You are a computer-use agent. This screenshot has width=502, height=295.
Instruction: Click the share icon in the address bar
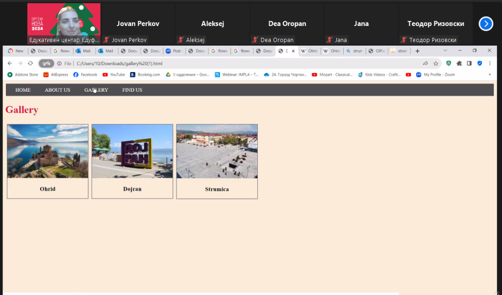pos(426,63)
